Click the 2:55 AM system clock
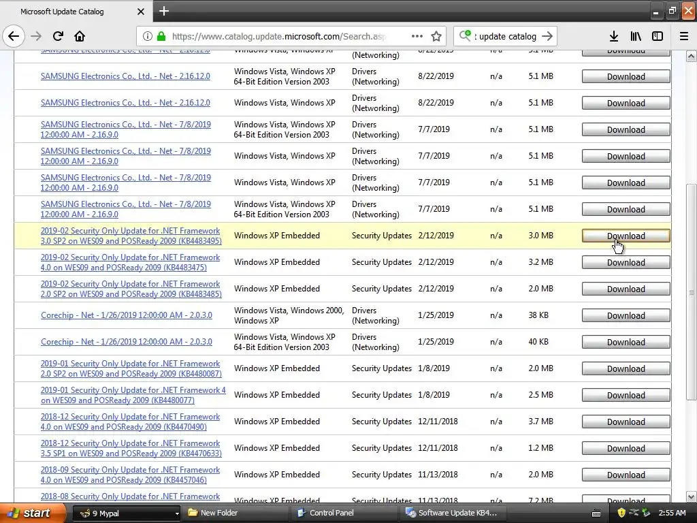 pos(672,513)
